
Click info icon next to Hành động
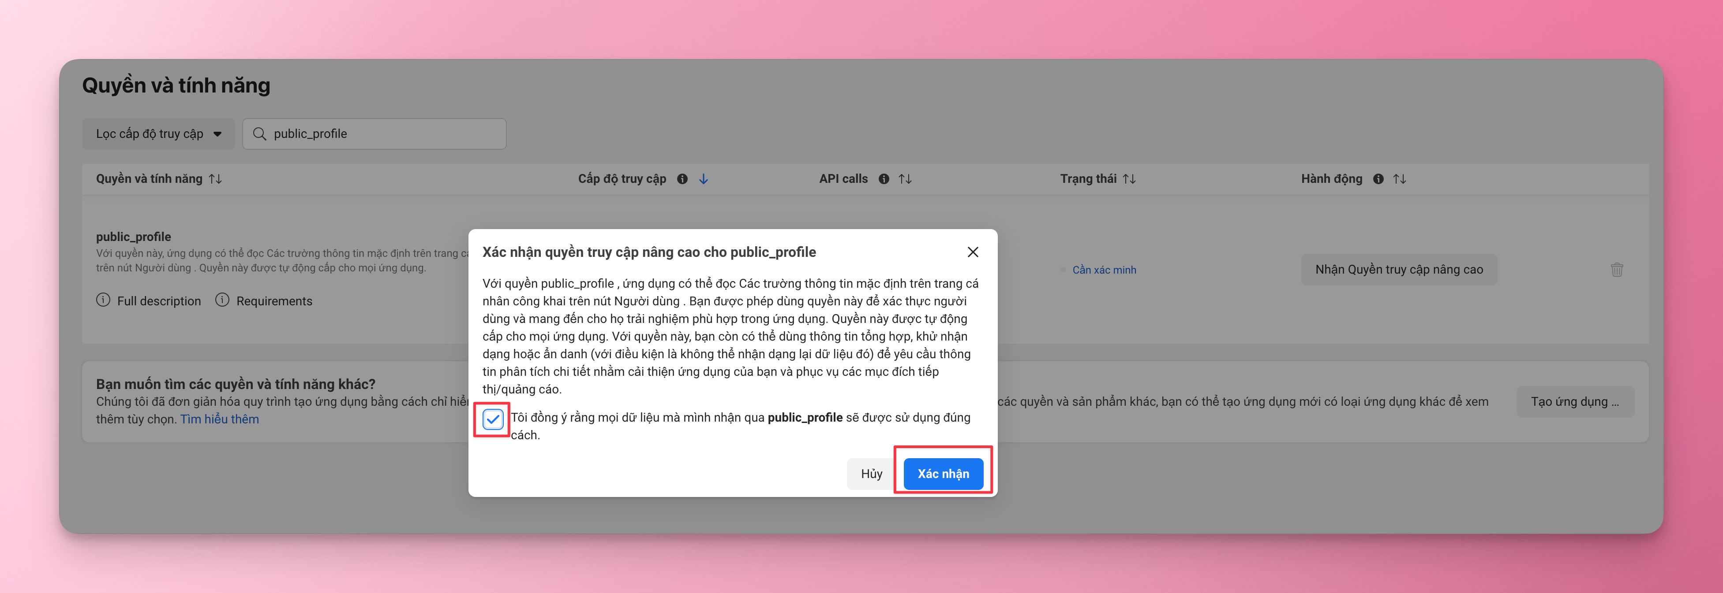coord(1378,179)
